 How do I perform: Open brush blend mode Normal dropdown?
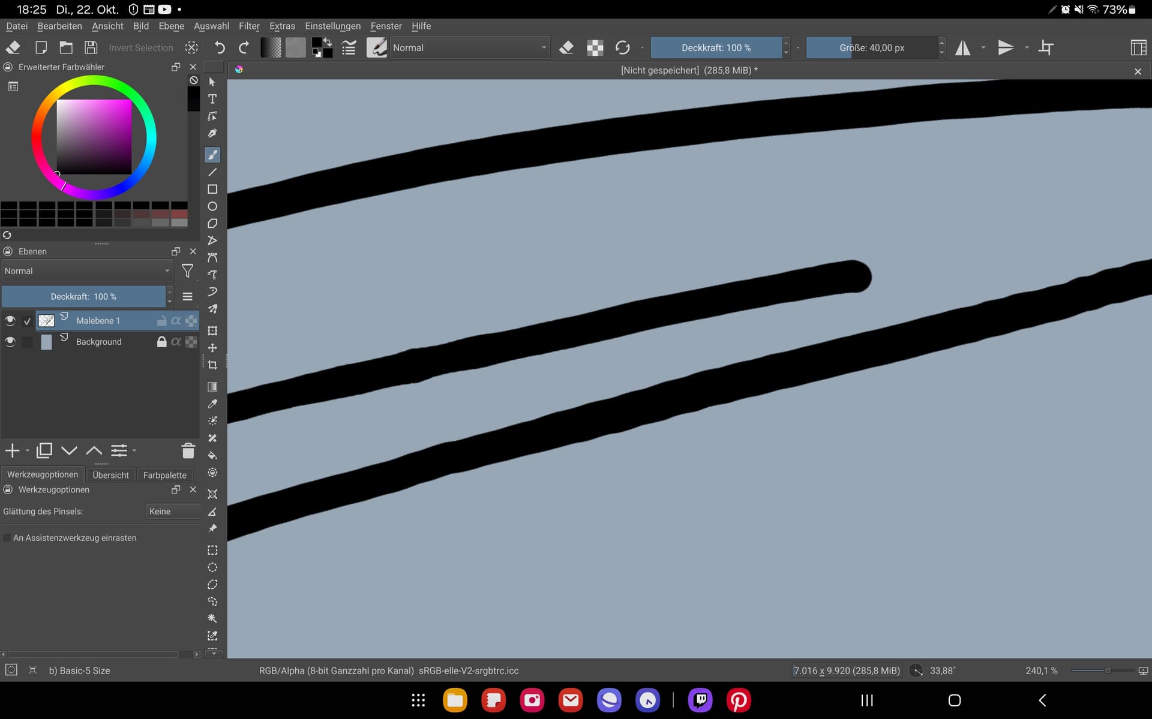(x=469, y=48)
